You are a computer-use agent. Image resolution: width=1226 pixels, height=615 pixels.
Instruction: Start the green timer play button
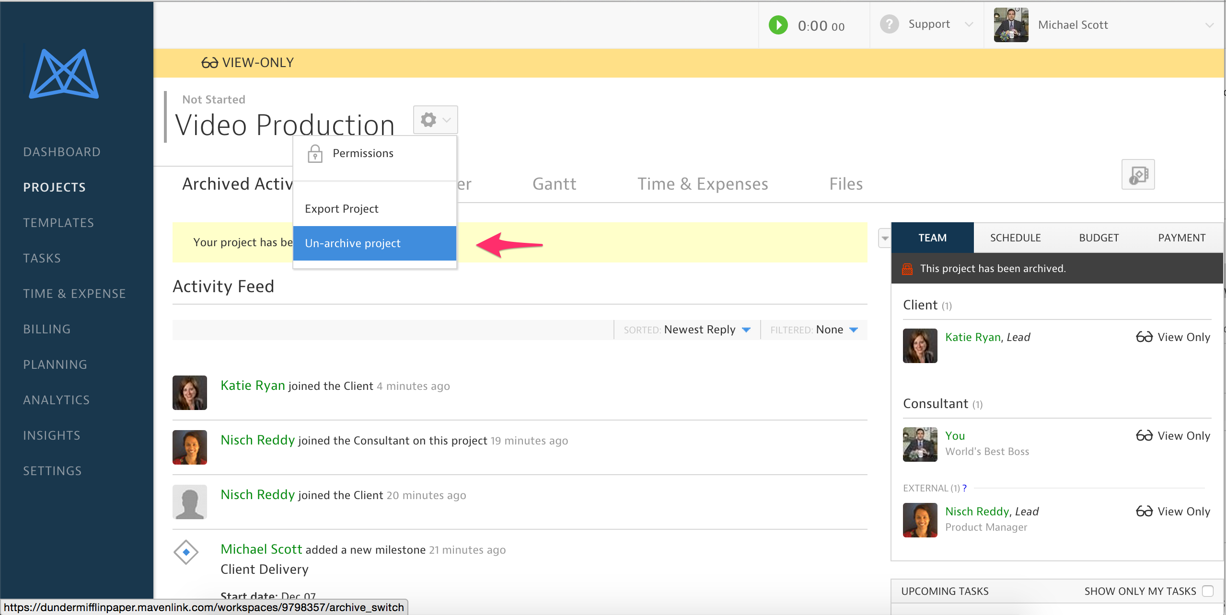[778, 25]
